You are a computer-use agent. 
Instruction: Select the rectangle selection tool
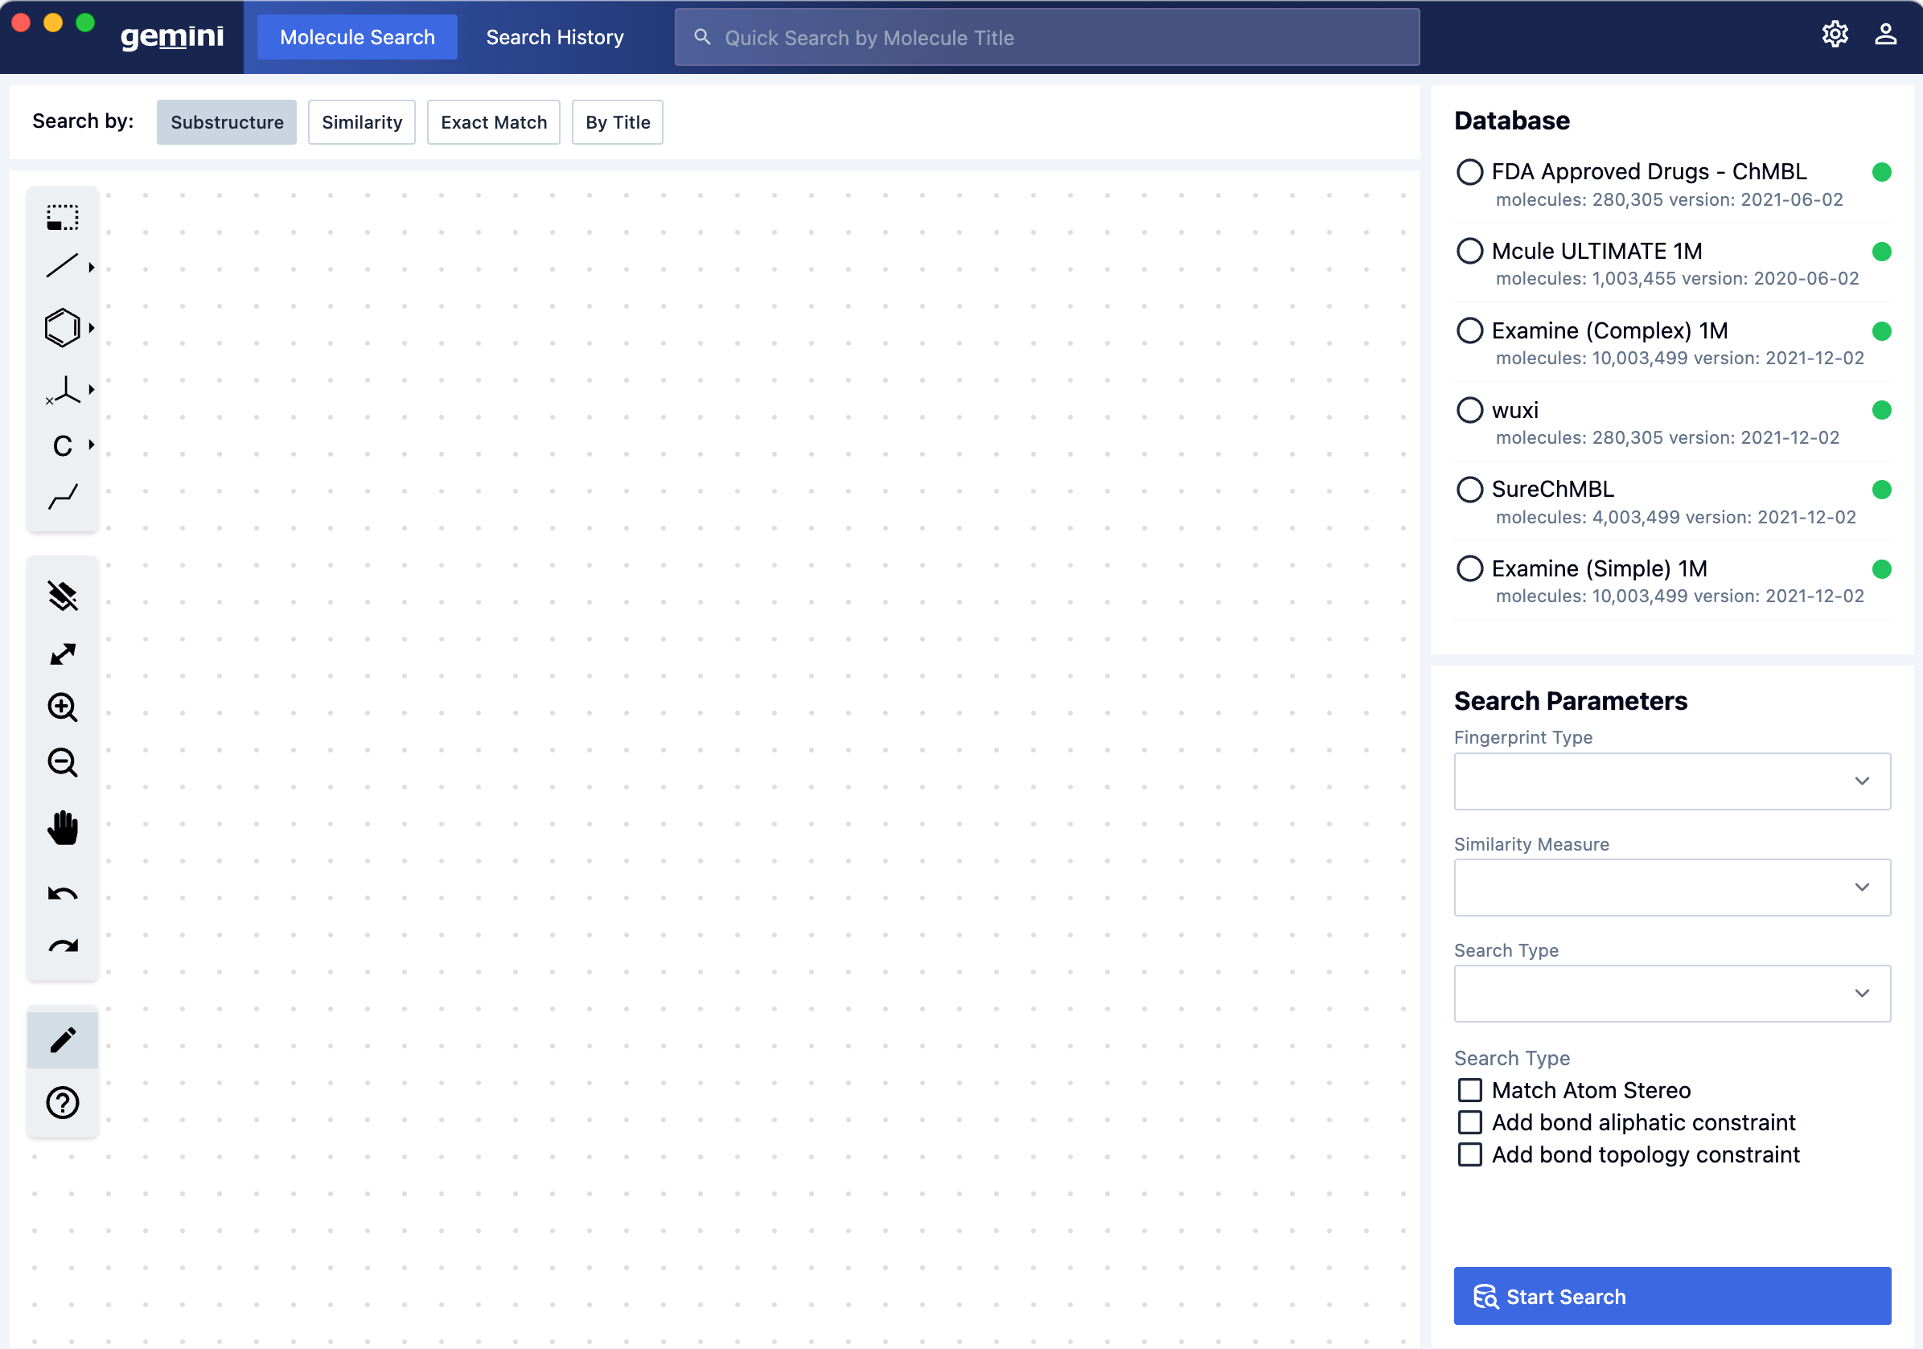coord(62,217)
